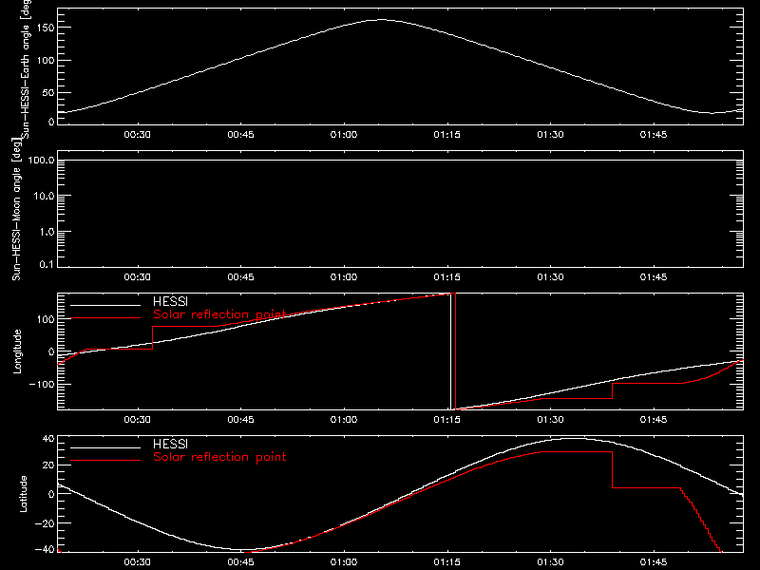Select Solar reflection point legend in Latitude plot

219,457
